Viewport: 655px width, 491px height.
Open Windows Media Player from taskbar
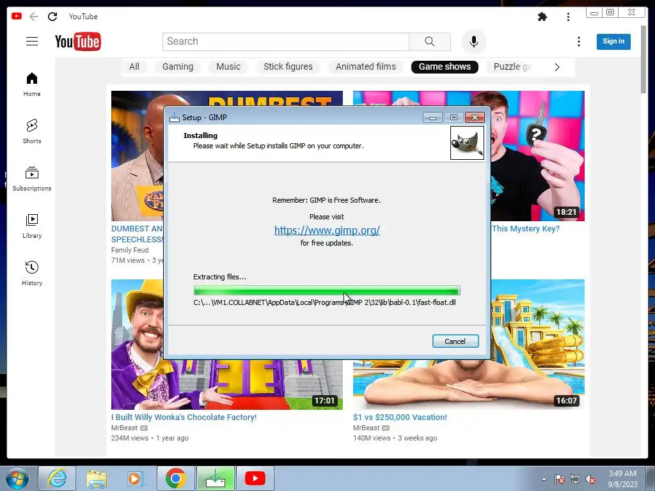[x=136, y=478]
